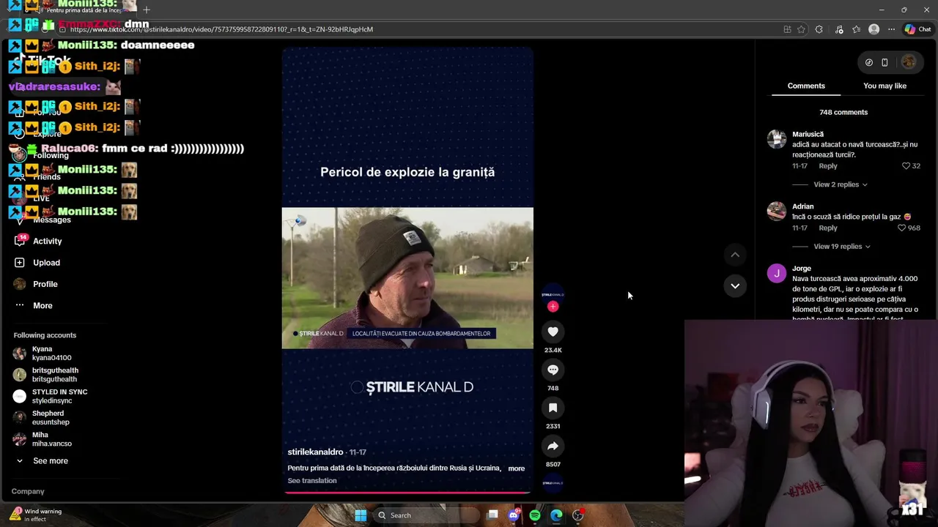Follow creator with the red plus button
938x527 pixels.
(x=553, y=307)
